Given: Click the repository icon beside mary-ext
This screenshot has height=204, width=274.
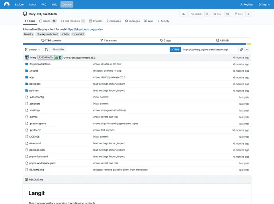Looking at the screenshot, I should pyautogui.click(x=25, y=14).
